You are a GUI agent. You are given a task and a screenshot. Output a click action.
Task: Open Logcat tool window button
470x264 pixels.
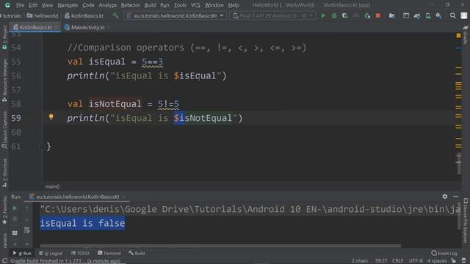(51, 253)
